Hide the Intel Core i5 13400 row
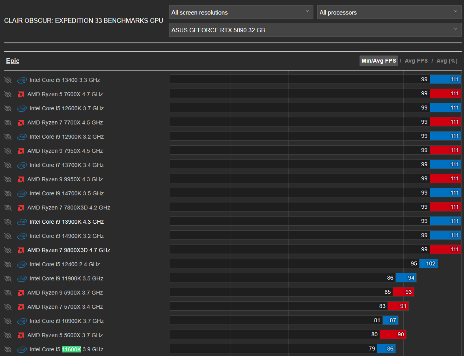The height and width of the screenshot is (356, 464). click(8, 80)
